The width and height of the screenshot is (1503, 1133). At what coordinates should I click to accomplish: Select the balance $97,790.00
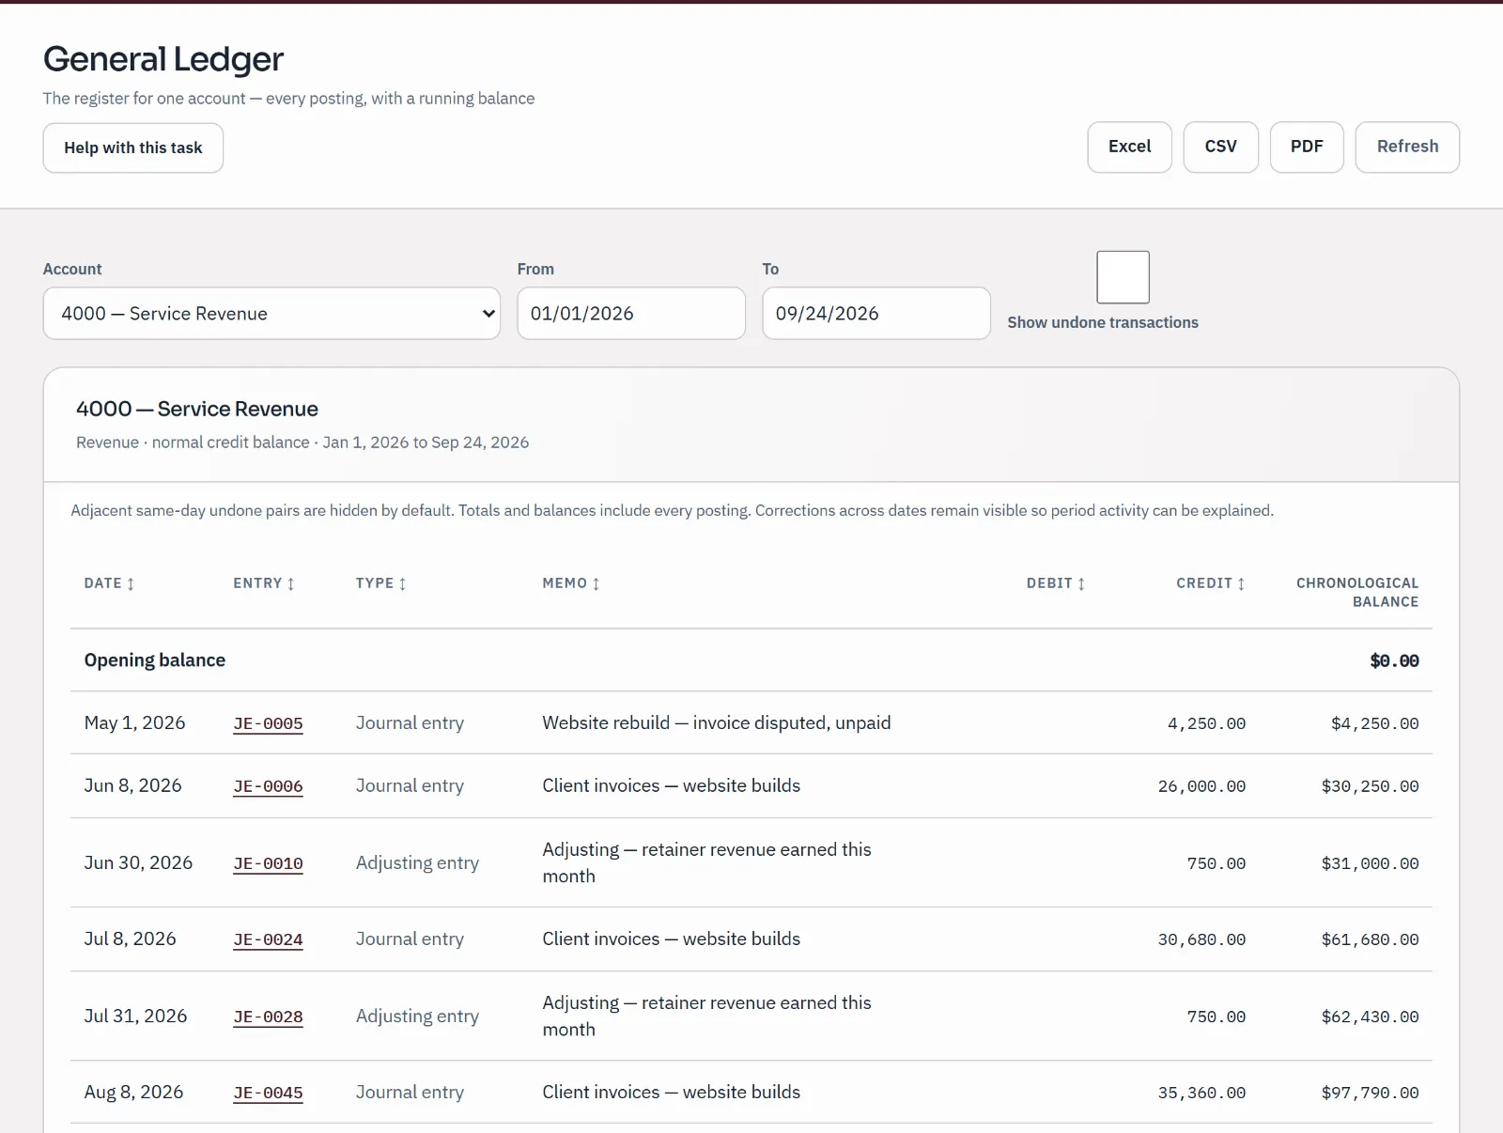(x=1370, y=1093)
